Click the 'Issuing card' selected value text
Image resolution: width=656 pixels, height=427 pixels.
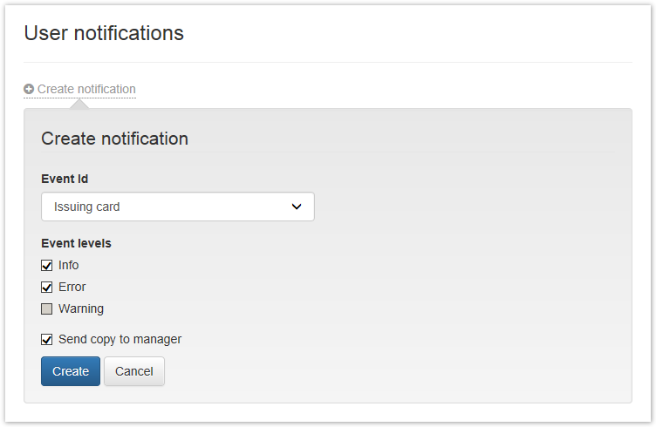pos(87,207)
